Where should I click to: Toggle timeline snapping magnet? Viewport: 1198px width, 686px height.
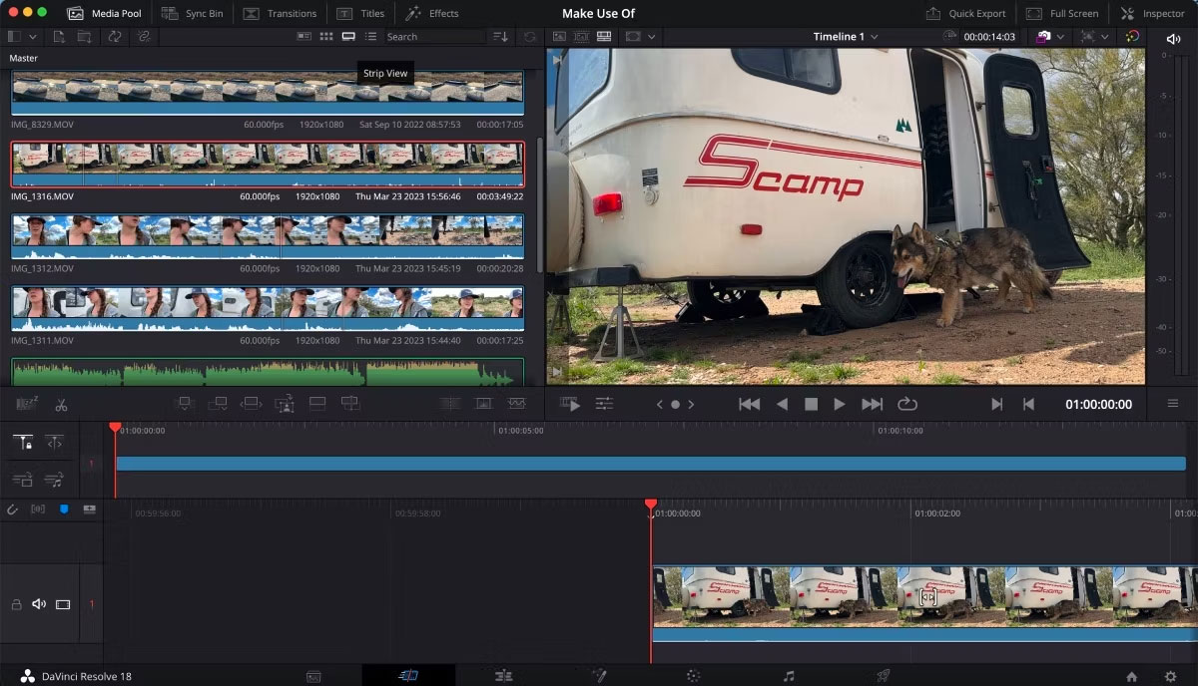[x=13, y=510]
